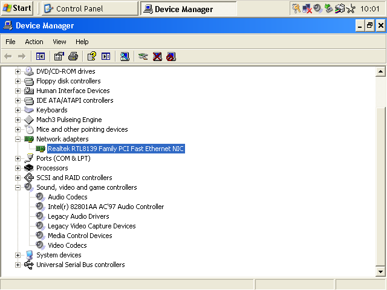Expand the Ports (COM & LPT) node
The width and height of the screenshot is (387, 290).
pyautogui.click(x=18, y=158)
